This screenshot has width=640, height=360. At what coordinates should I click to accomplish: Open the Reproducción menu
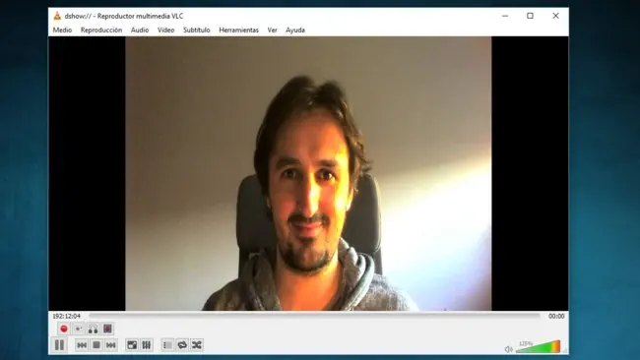101,30
